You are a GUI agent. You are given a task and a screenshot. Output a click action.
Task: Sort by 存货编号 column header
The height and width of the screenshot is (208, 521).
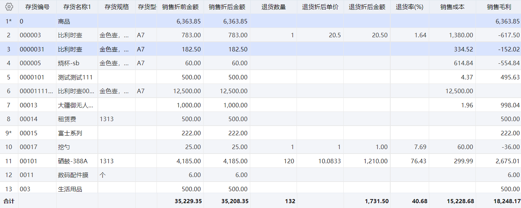click(x=37, y=7)
